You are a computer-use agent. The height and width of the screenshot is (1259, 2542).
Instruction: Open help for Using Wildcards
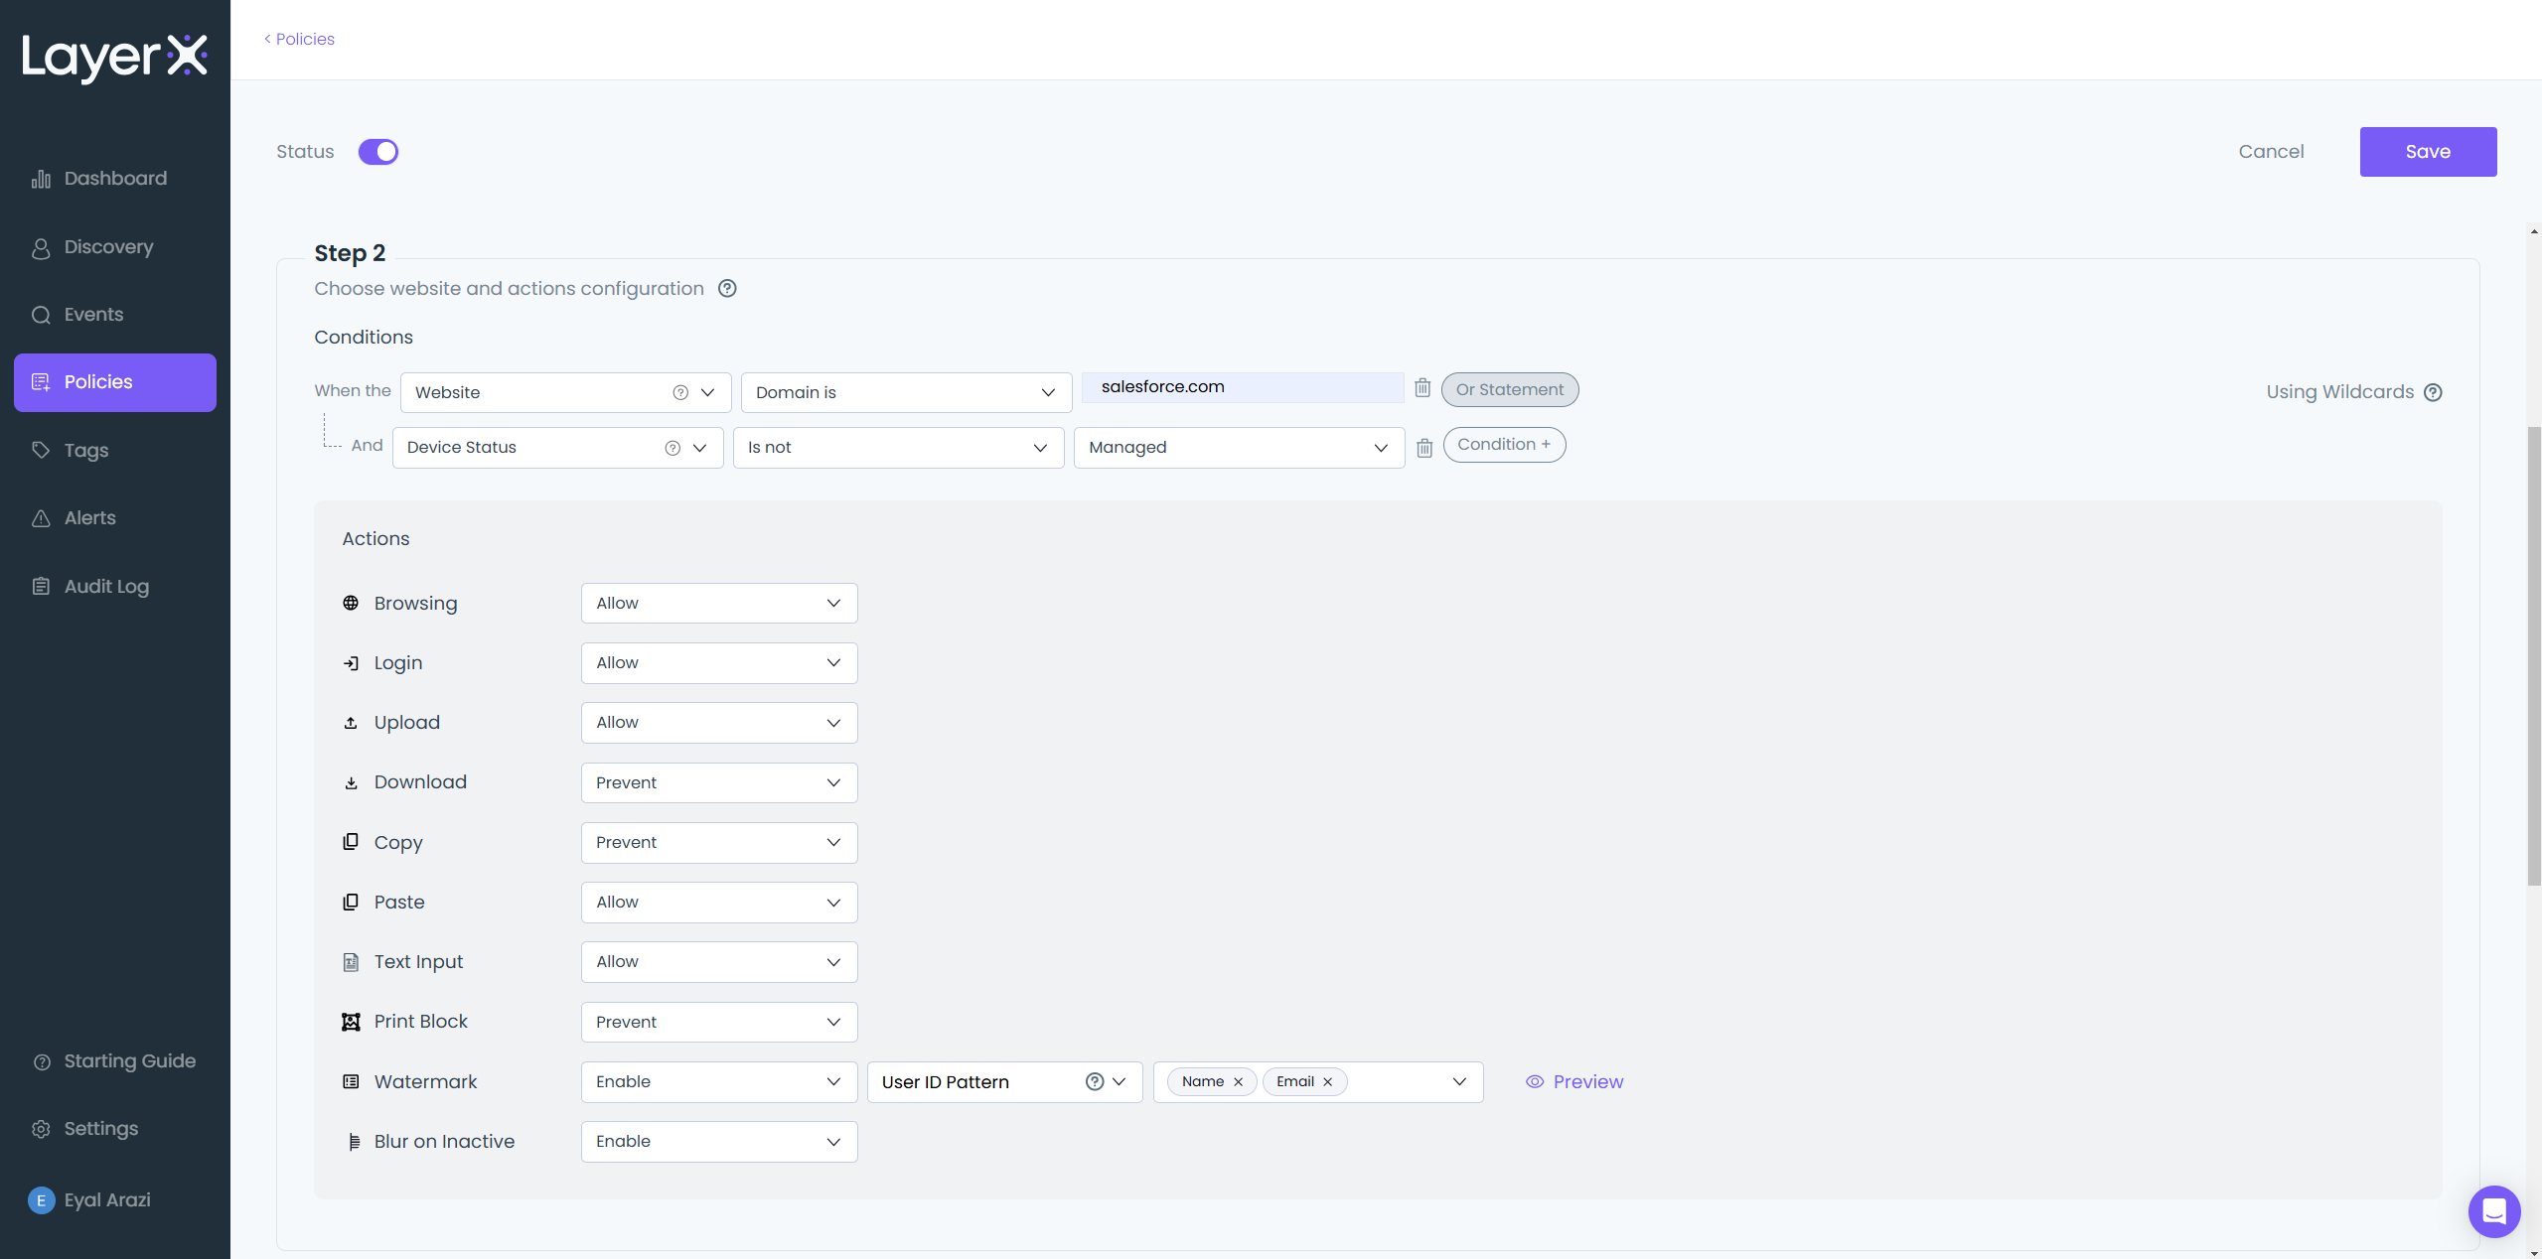click(x=2433, y=392)
